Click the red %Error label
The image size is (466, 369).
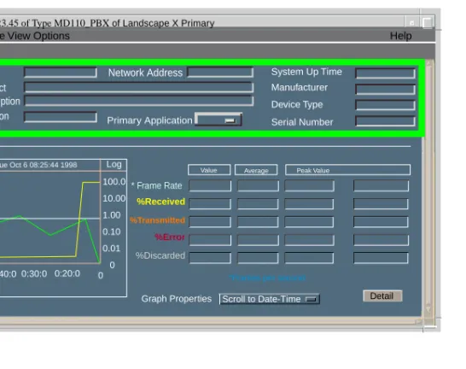coord(170,237)
